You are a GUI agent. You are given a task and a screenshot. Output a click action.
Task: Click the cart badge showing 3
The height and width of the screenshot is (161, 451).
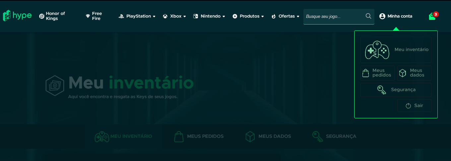[436, 14]
